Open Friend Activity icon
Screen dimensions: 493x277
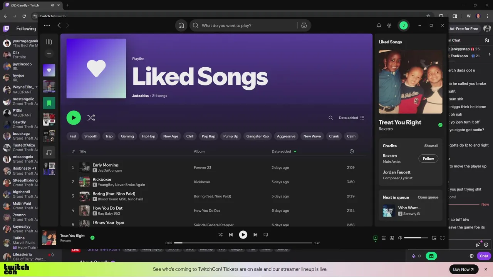(389, 25)
